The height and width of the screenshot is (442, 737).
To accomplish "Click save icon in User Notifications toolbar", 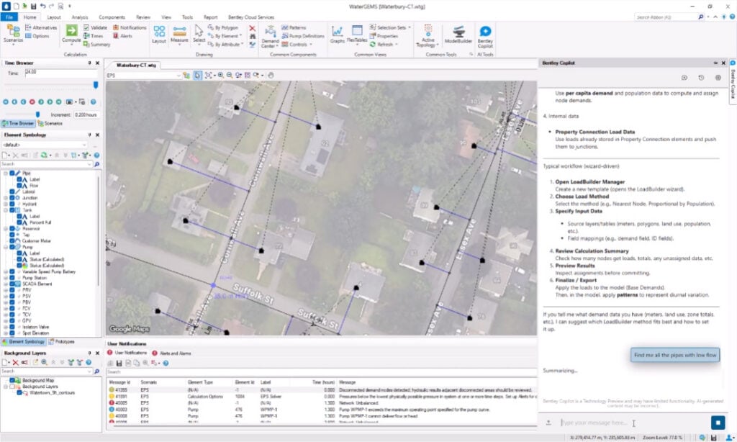I will (119, 363).
